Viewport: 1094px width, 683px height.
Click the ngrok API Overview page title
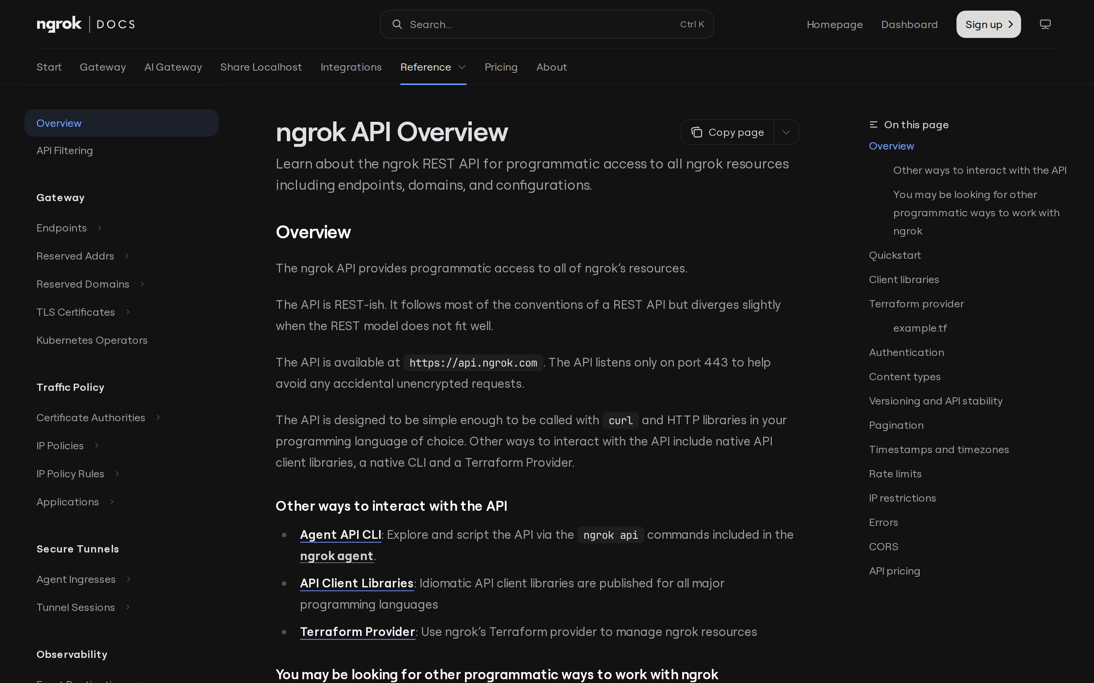click(x=392, y=132)
